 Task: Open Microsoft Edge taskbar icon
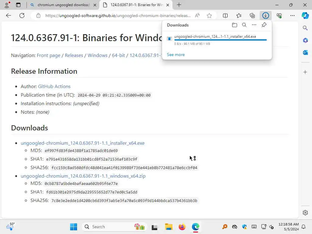click(x=196, y=227)
